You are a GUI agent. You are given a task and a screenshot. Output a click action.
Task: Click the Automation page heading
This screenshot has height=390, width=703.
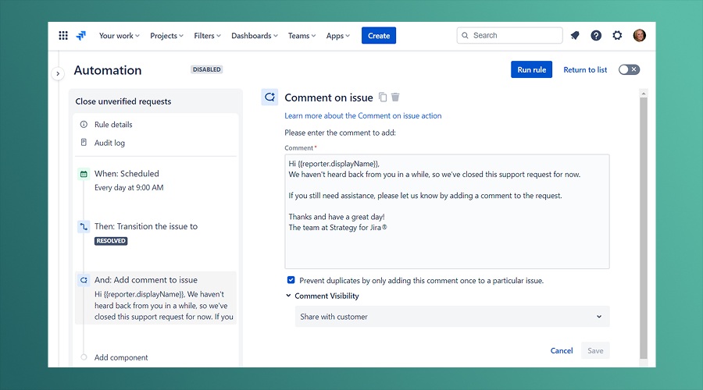click(x=108, y=70)
